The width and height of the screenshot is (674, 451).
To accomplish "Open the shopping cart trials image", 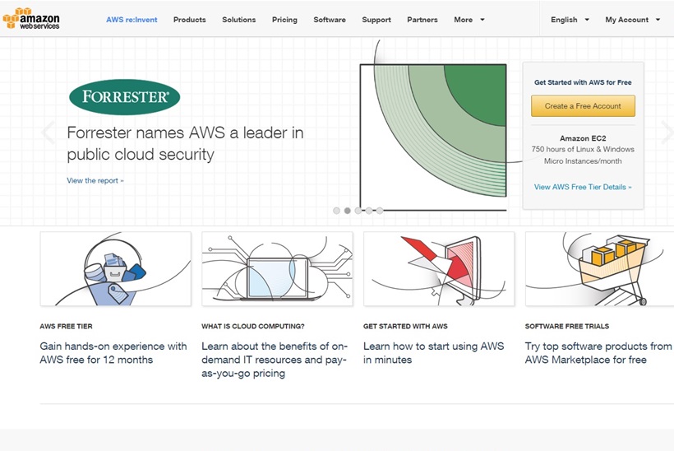I will click(600, 269).
